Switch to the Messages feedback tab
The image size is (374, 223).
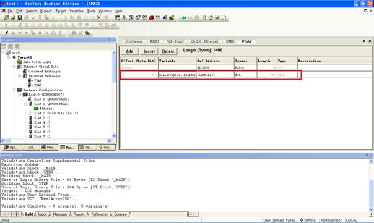click(59, 214)
